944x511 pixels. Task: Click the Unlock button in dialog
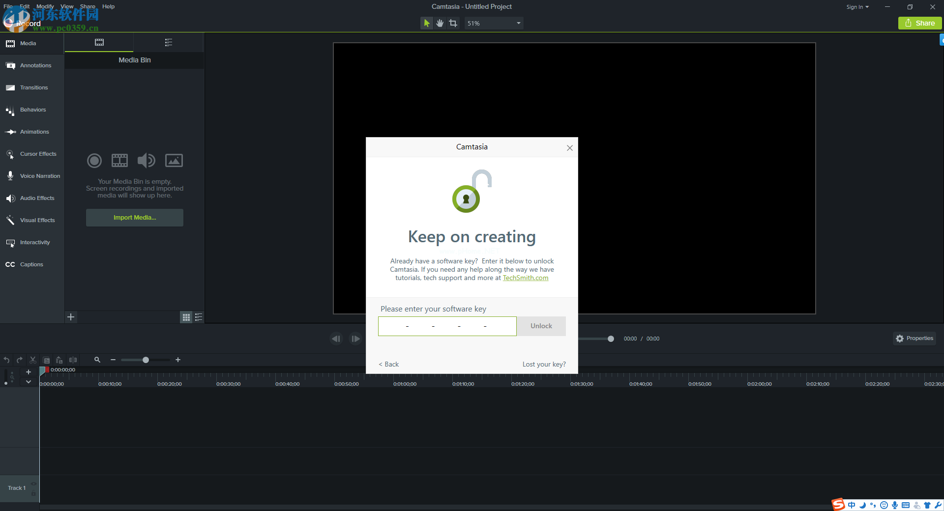(541, 326)
